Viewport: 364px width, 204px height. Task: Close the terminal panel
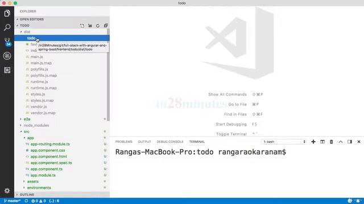click(x=359, y=142)
